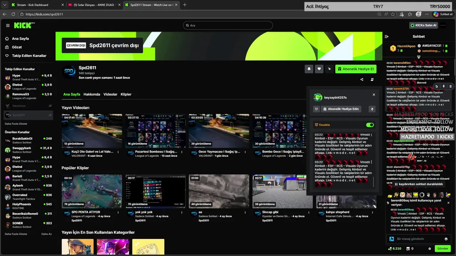
Task: Open the hamburger sidebar menu
Action: (7, 26)
